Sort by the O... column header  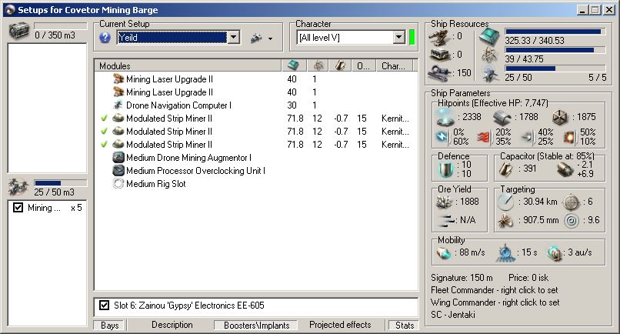coord(363,65)
